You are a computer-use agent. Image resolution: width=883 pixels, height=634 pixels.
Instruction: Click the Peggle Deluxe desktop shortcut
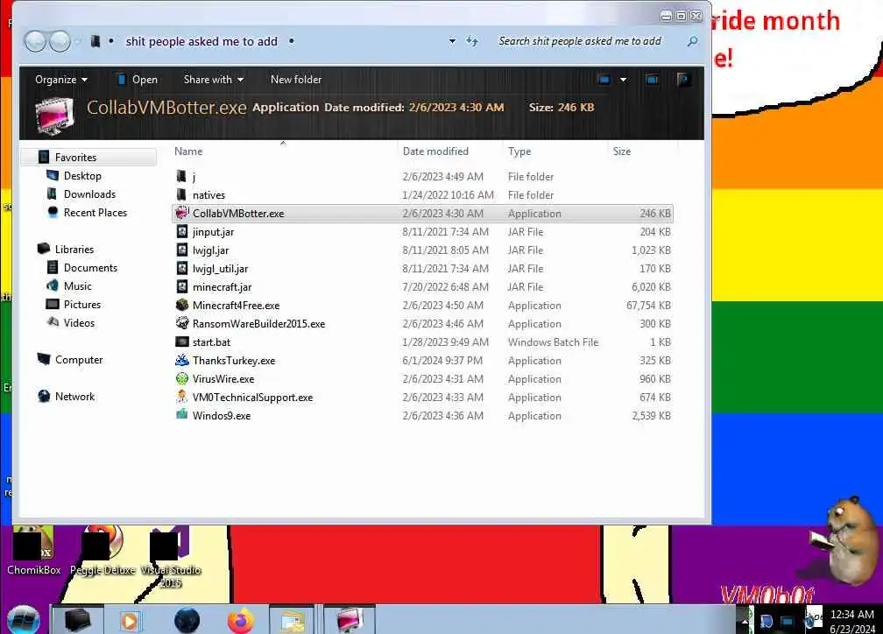click(102, 551)
